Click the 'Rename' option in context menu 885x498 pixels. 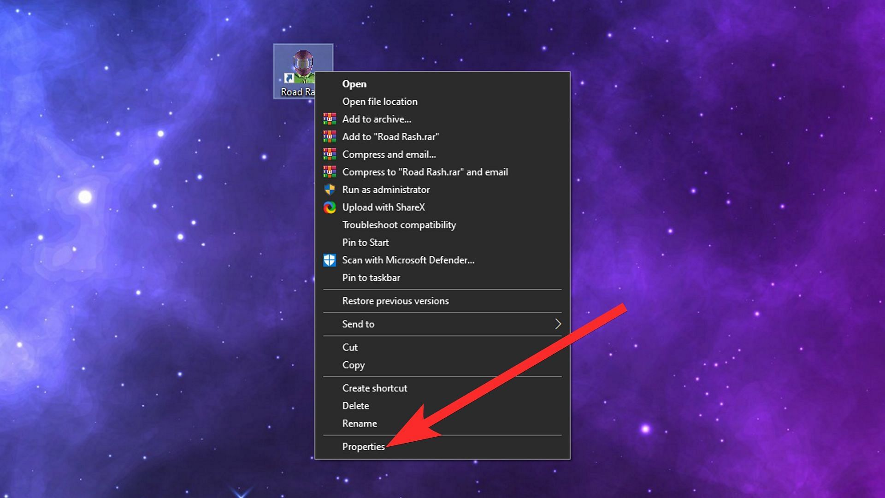[360, 423]
